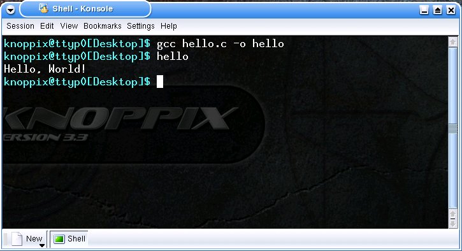Viewport: 462px width, 251px height.
Task: Close the Konsole window
Action: point(451,11)
